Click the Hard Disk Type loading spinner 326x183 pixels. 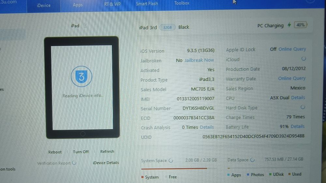[x=303, y=107]
